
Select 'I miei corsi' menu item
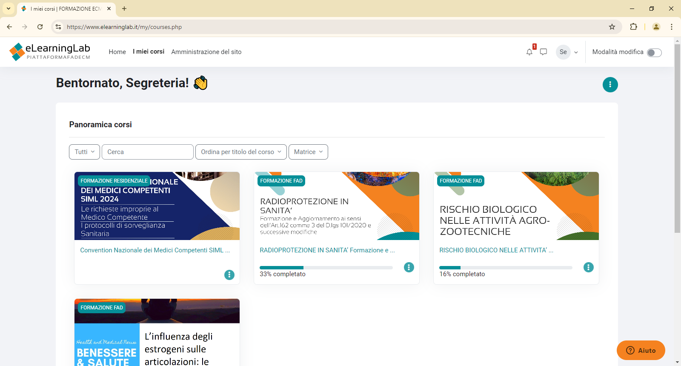[x=149, y=51]
